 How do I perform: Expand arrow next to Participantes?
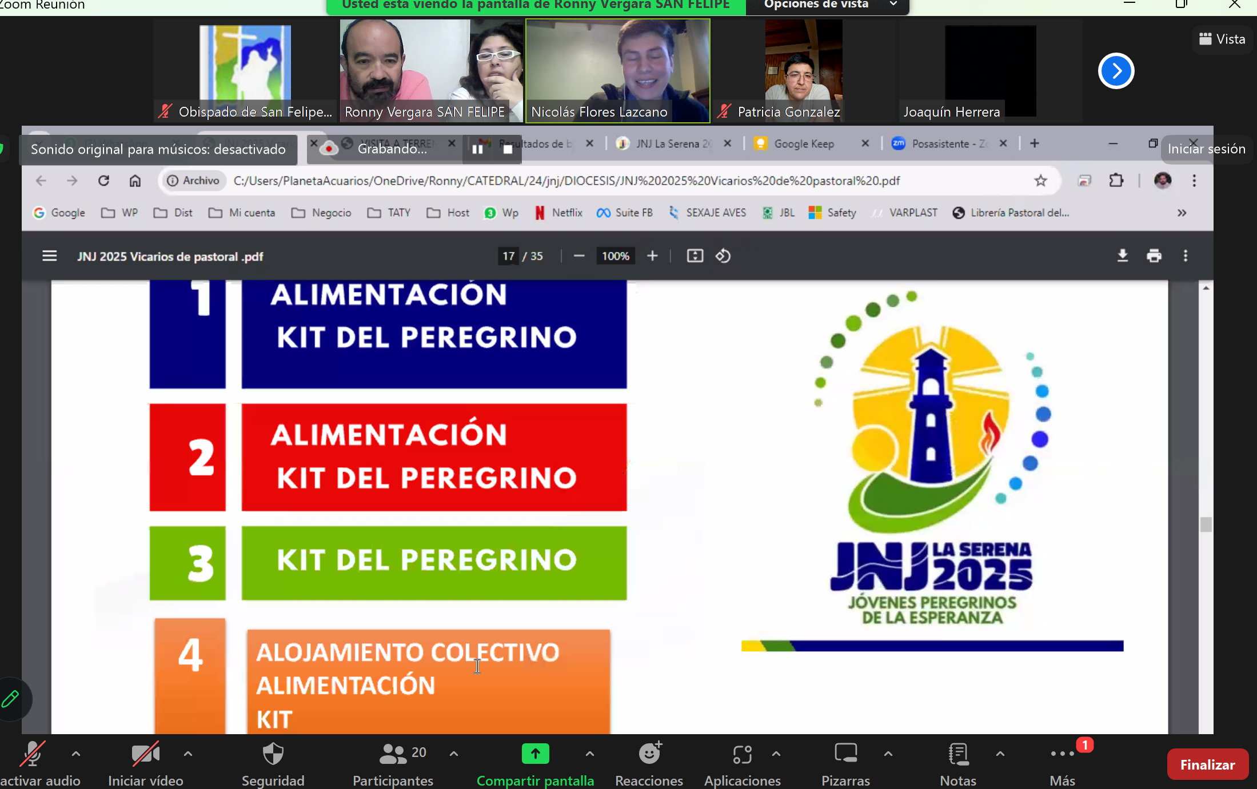(x=454, y=754)
